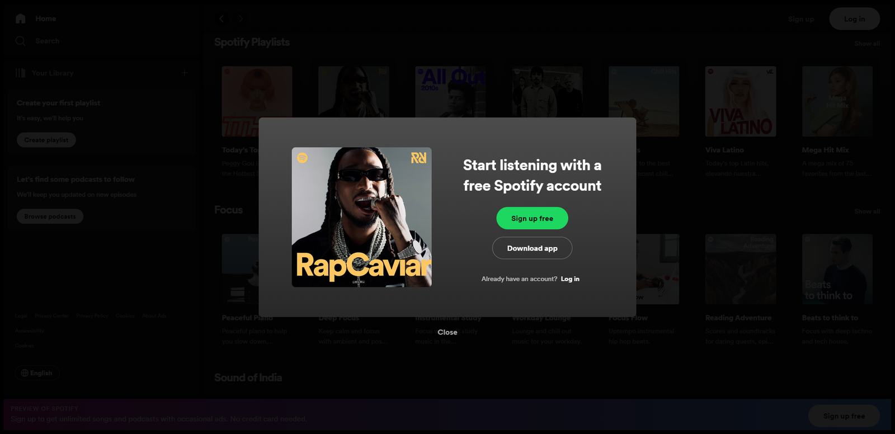
Task: Click the "Create your first playlist" text
Action: tap(58, 103)
